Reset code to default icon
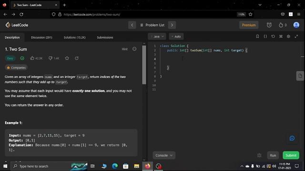The image size is (305, 171). coord(273,36)
